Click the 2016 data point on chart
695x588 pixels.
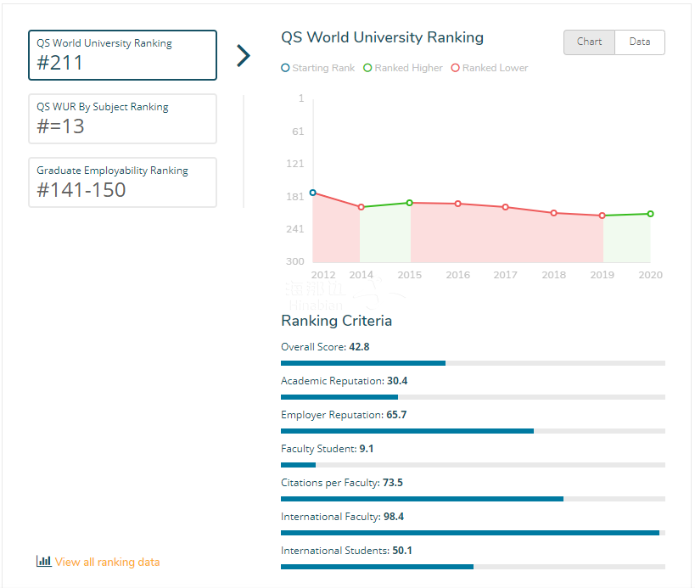coord(458,204)
